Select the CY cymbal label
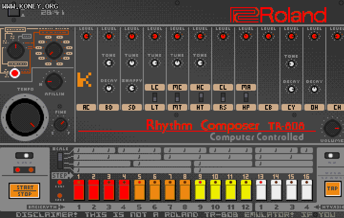The image size is (344, 218). pos(291,107)
